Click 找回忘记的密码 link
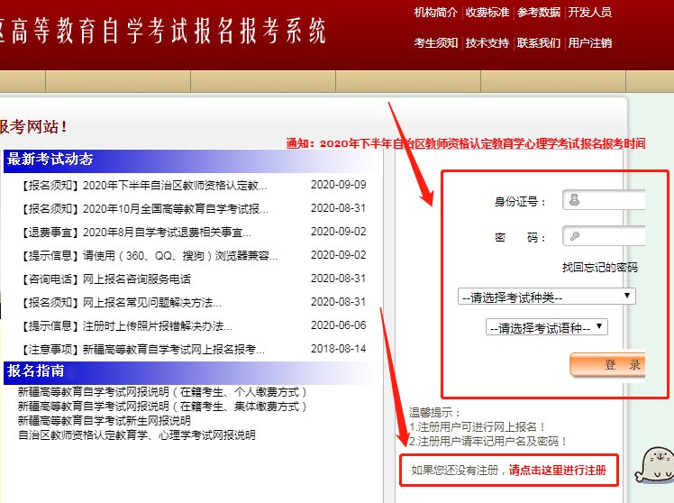Image resolution: width=674 pixels, height=503 pixels. 599,267
